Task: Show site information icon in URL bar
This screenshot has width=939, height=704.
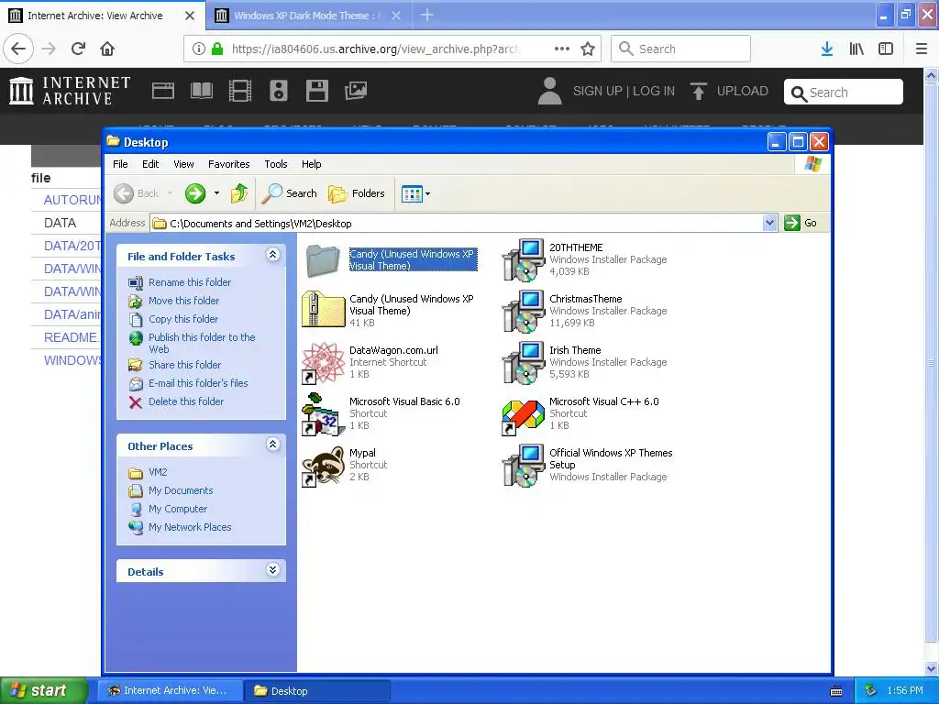Action: pos(199,49)
